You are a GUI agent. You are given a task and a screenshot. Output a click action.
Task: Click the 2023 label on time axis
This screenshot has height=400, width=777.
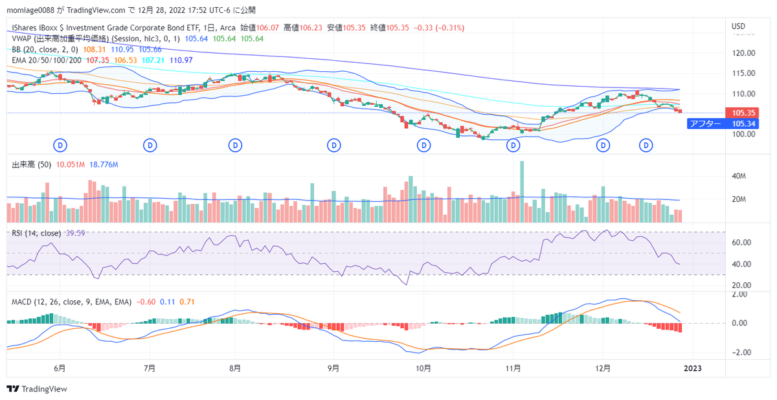[x=693, y=368]
